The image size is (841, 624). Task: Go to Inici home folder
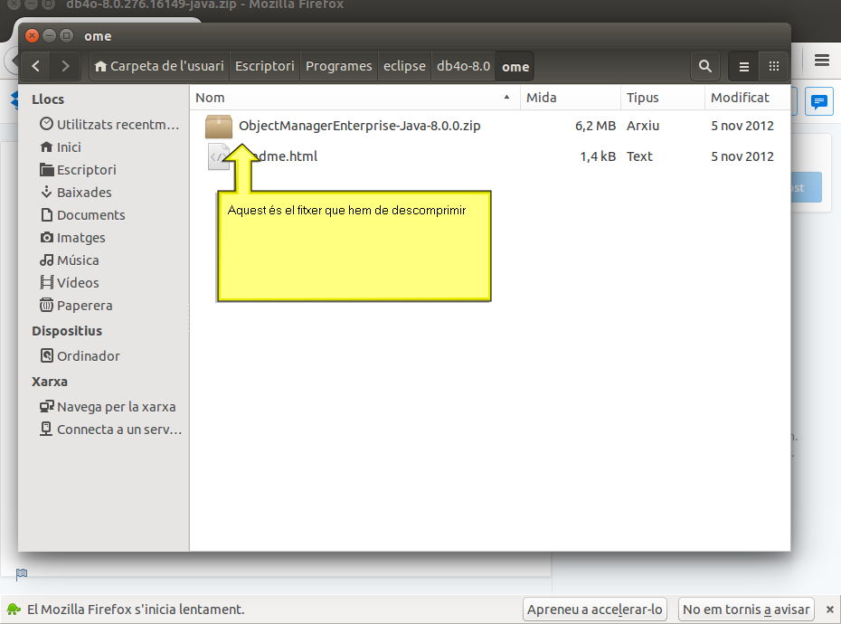click(x=61, y=147)
